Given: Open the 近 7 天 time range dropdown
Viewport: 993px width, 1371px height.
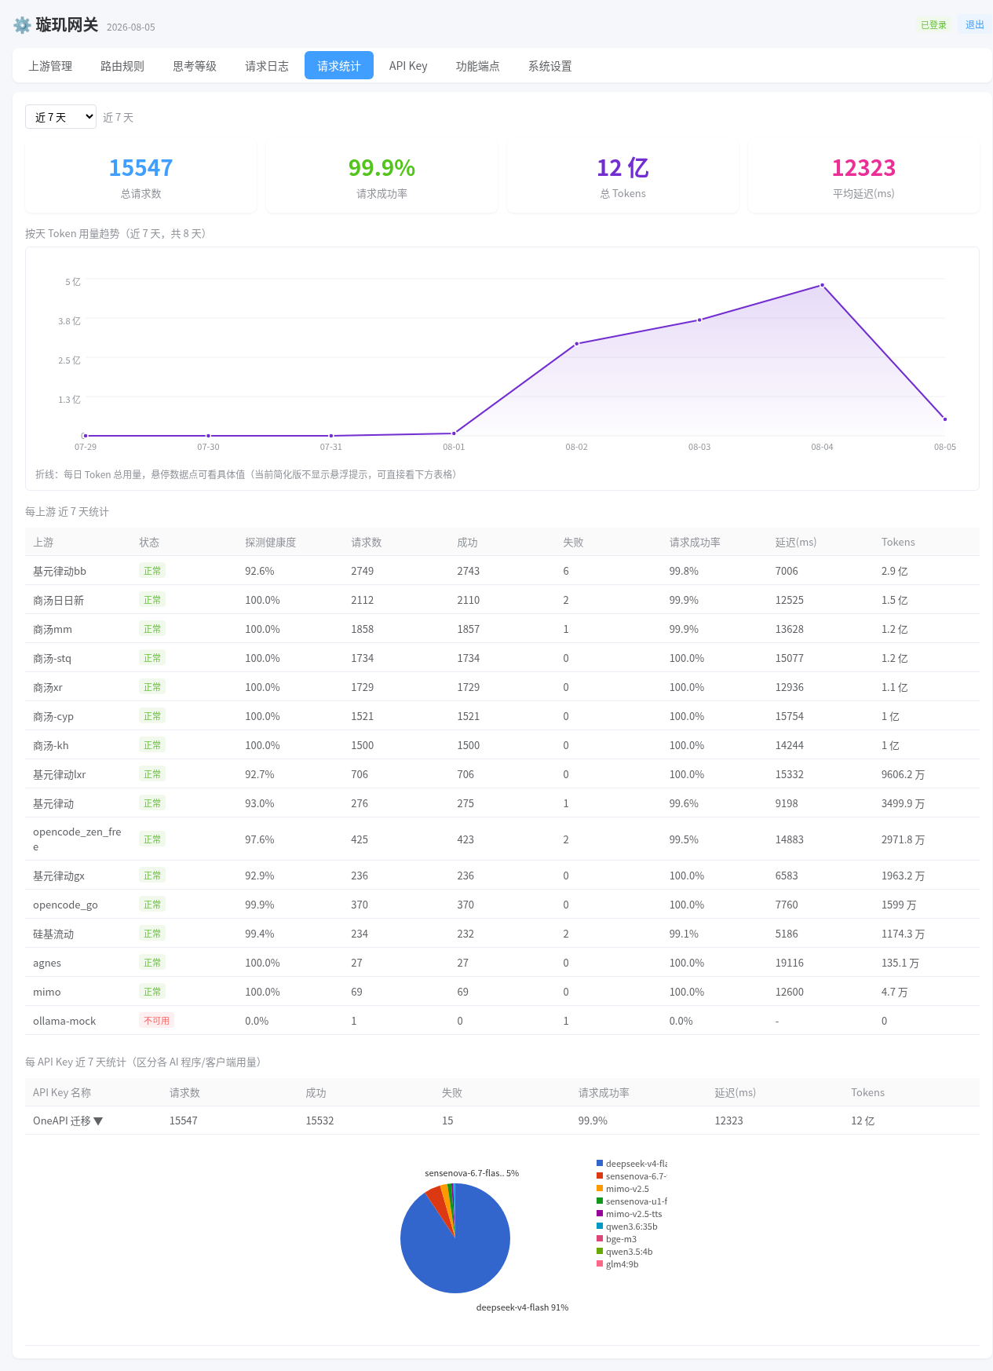Looking at the screenshot, I should coord(60,117).
